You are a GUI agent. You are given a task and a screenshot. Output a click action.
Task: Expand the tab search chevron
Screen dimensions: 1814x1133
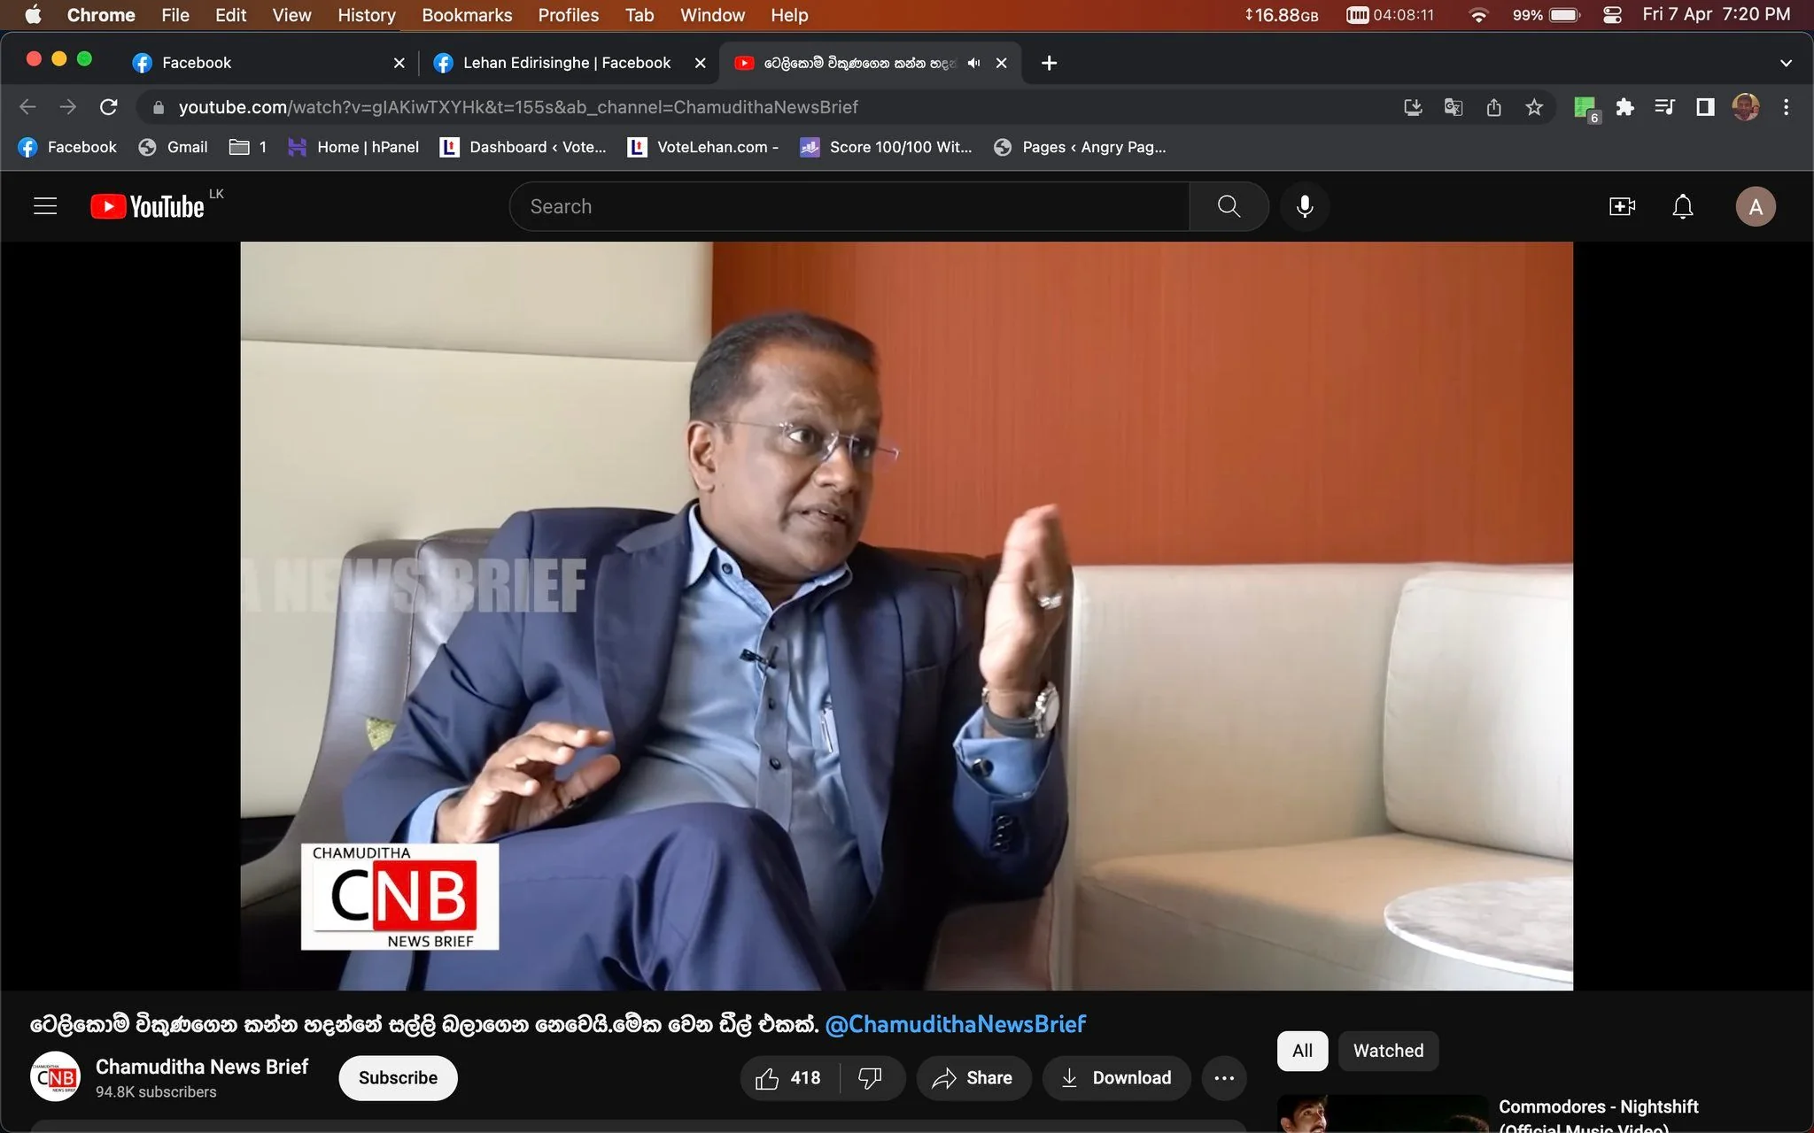click(1786, 63)
